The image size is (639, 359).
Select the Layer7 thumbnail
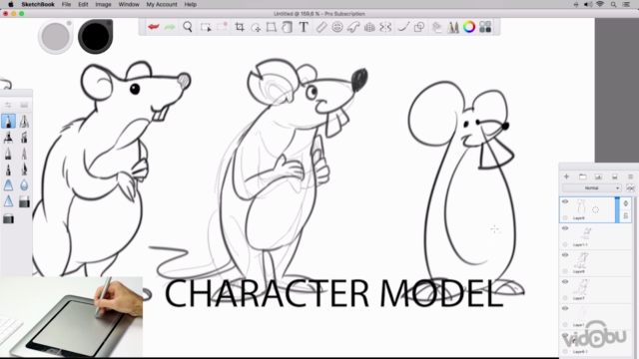pyautogui.click(x=582, y=287)
